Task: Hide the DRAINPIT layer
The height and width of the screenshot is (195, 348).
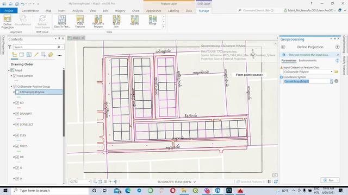Action: [x=17, y=114]
